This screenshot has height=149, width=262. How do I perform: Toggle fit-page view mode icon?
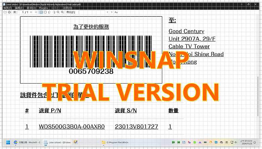click(45, 12)
